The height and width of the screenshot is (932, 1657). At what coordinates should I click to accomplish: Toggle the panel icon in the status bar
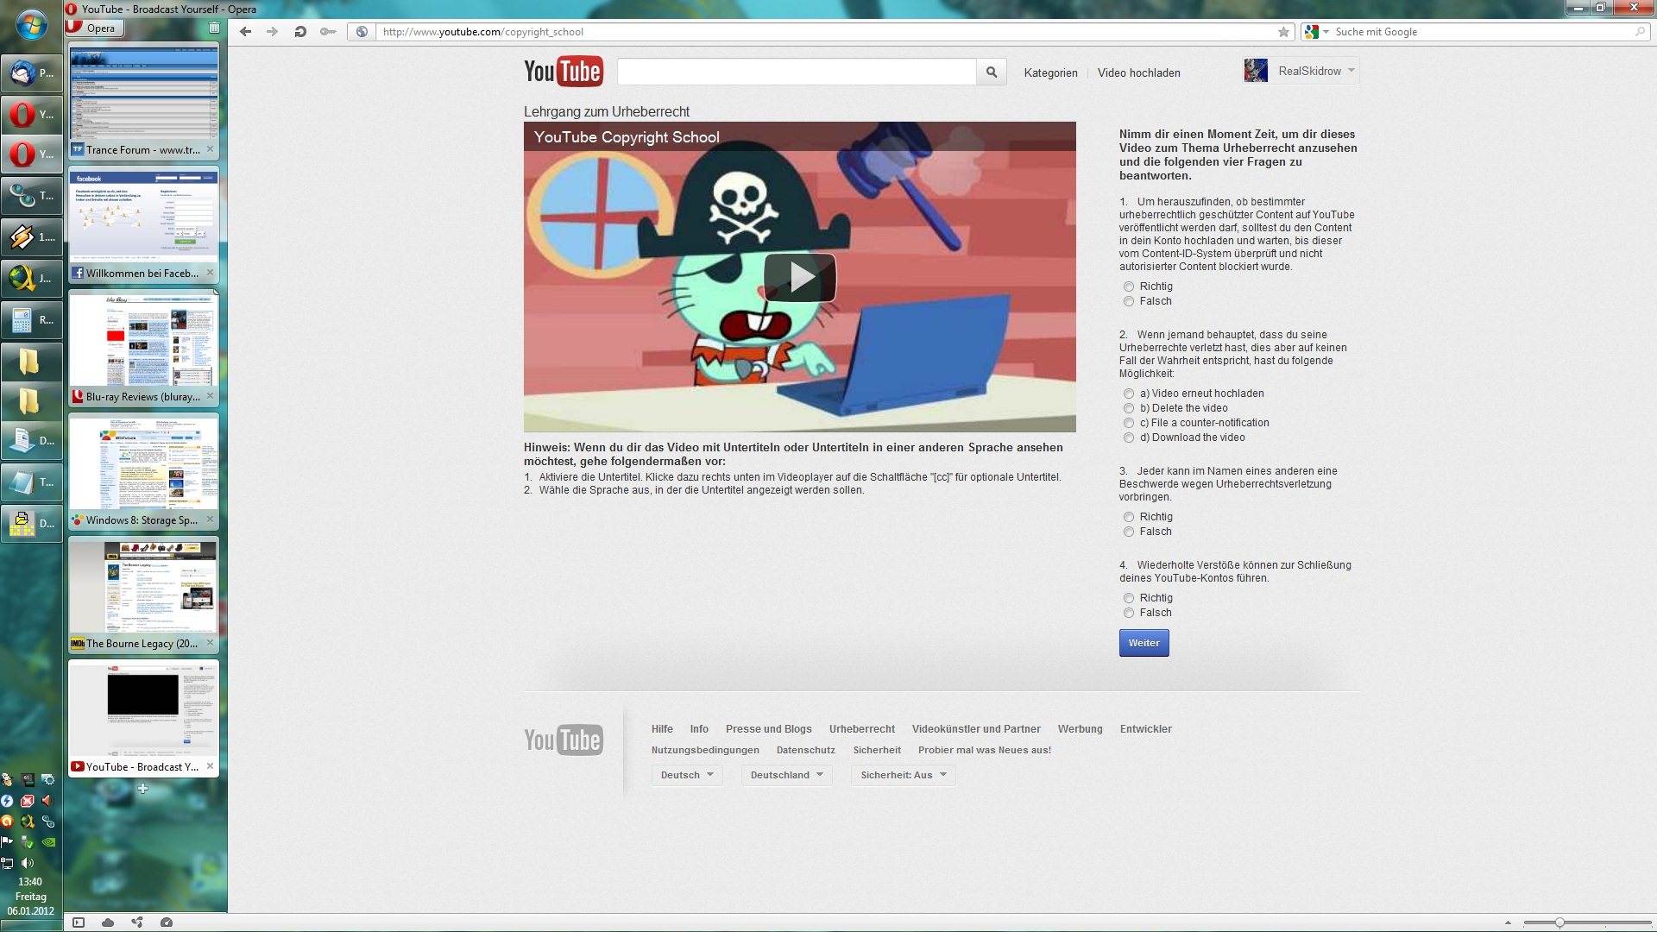(79, 923)
